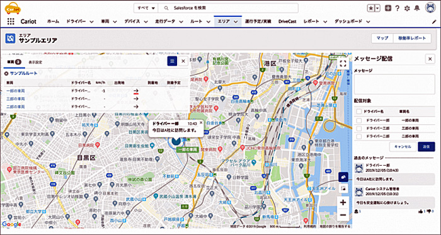The image size is (441, 235).
Task: Click into the メッセージ text box
Action: 394,84
